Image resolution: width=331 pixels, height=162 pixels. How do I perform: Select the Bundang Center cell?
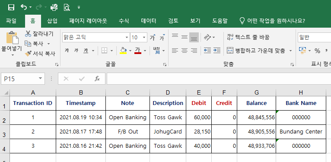(301, 132)
